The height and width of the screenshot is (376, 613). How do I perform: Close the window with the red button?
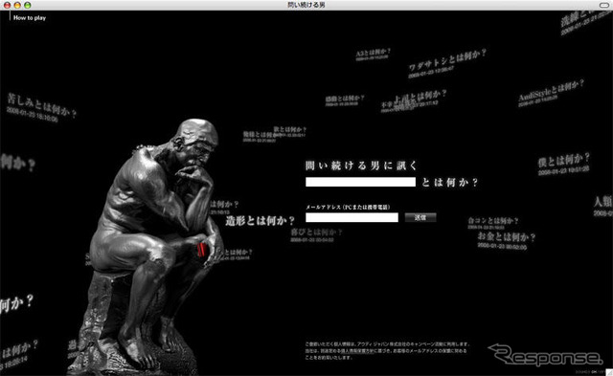[7, 5]
